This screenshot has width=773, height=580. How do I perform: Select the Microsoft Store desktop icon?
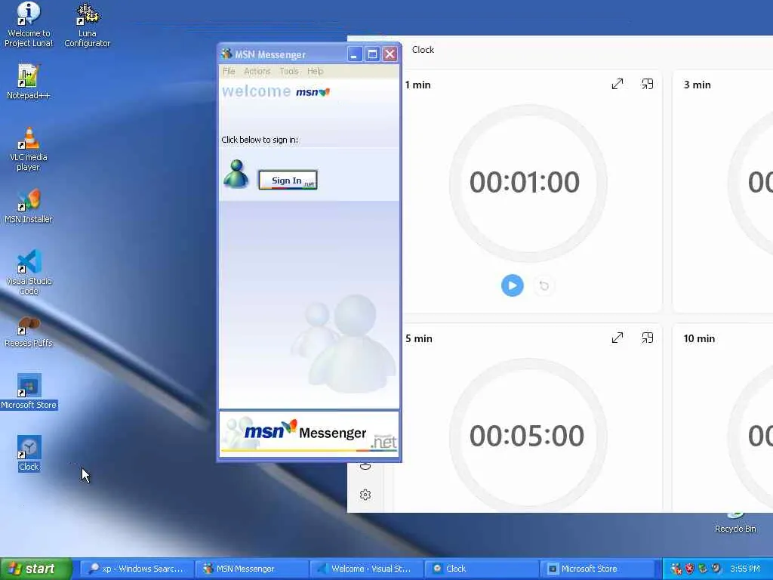pyautogui.click(x=29, y=392)
